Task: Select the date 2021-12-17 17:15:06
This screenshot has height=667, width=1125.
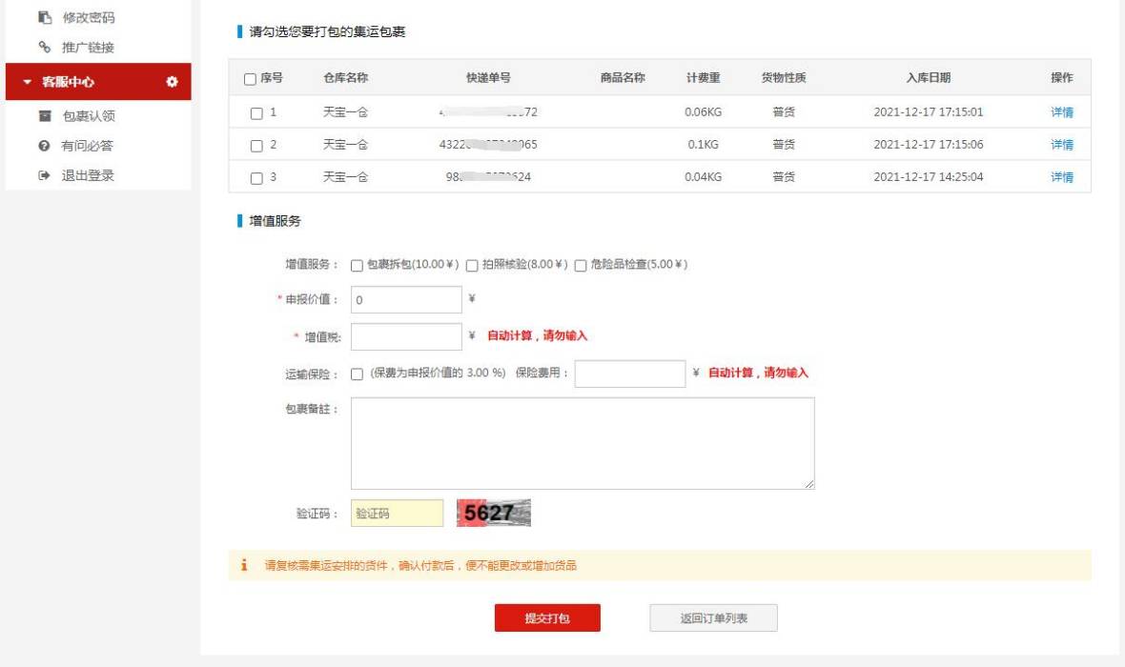Action: [x=929, y=144]
